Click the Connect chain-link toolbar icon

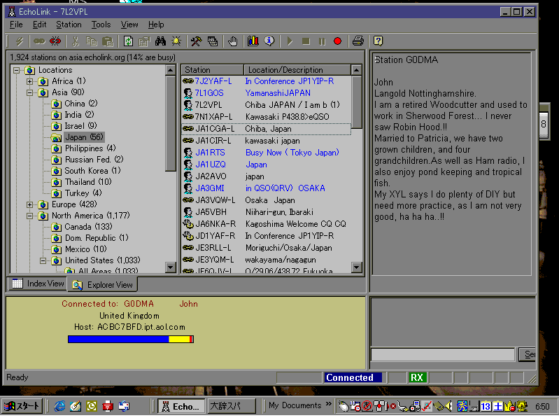point(39,41)
